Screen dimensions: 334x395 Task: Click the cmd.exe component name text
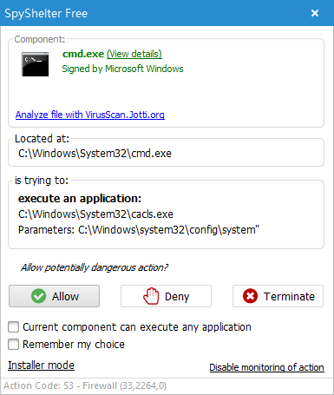[x=83, y=54]
